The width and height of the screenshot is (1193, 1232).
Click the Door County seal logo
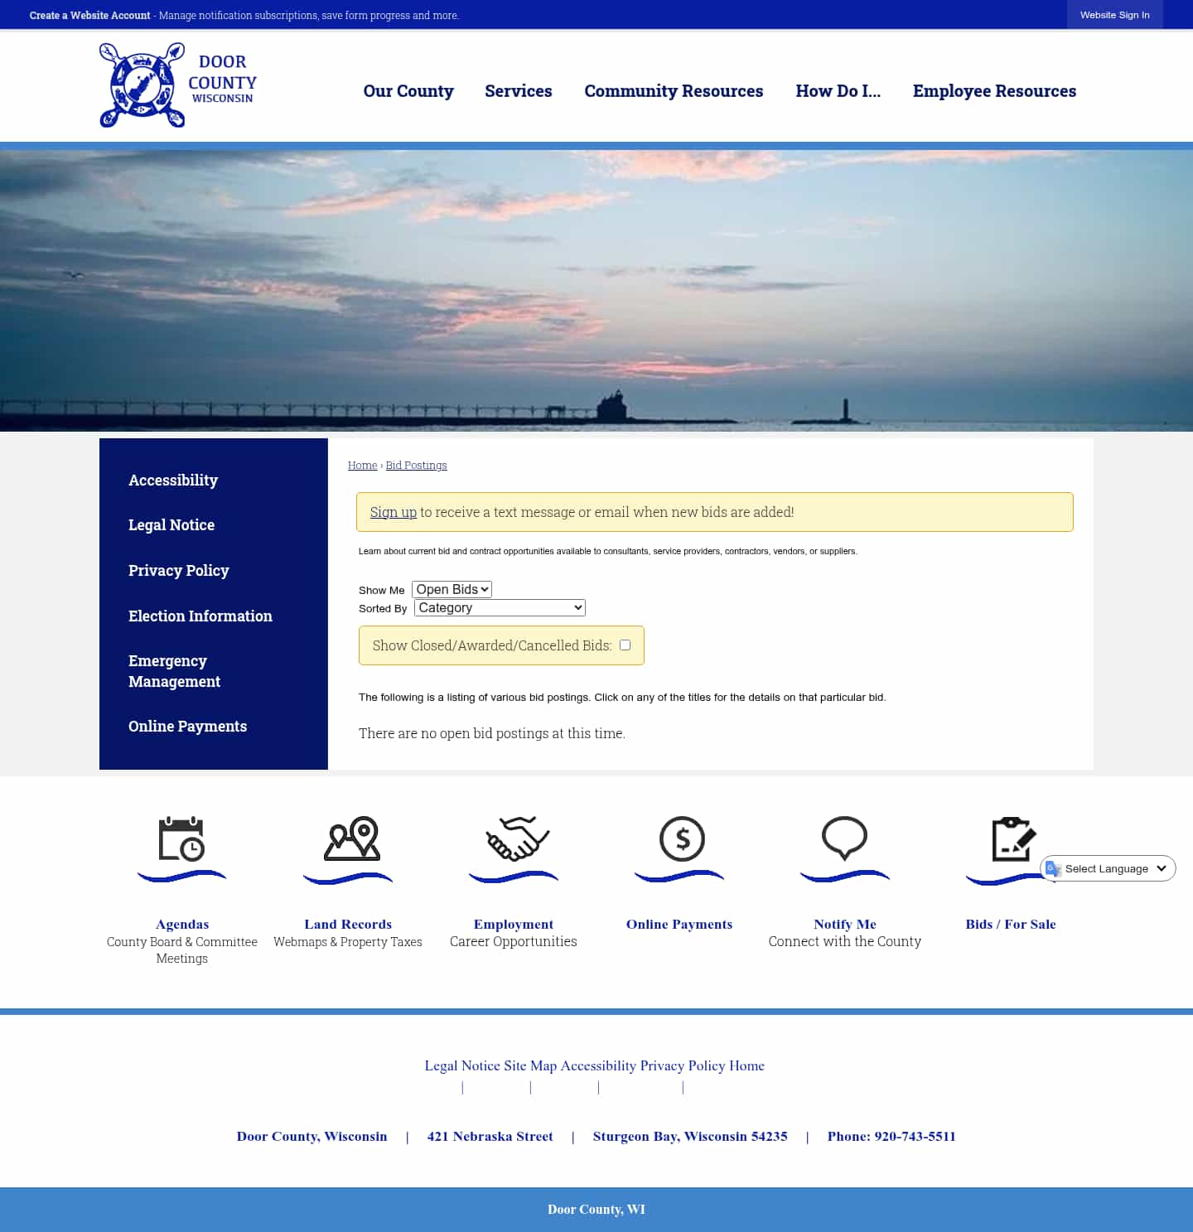click(x=178, y=85)
